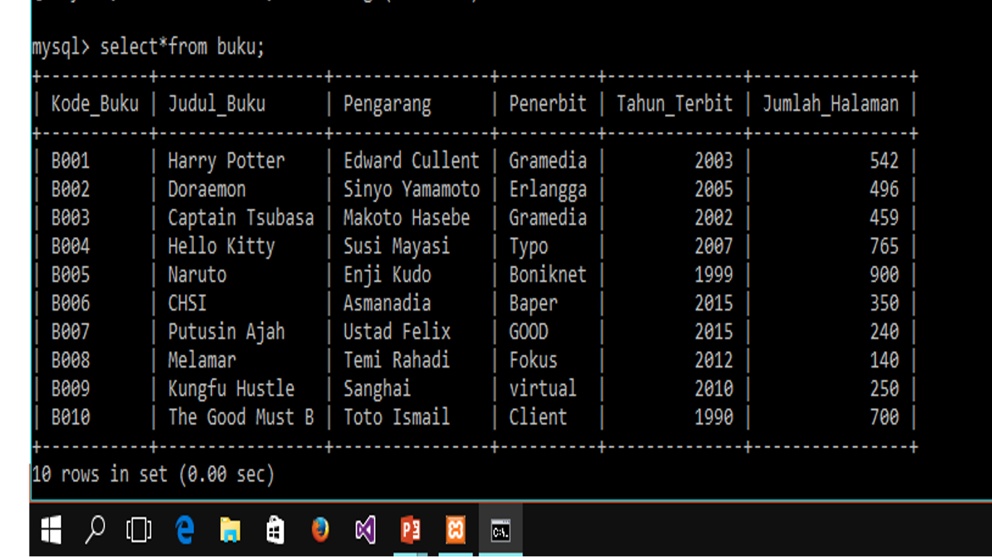Click the Tahun_Terbit column header

pyautogui.click(x=674, y=103)
